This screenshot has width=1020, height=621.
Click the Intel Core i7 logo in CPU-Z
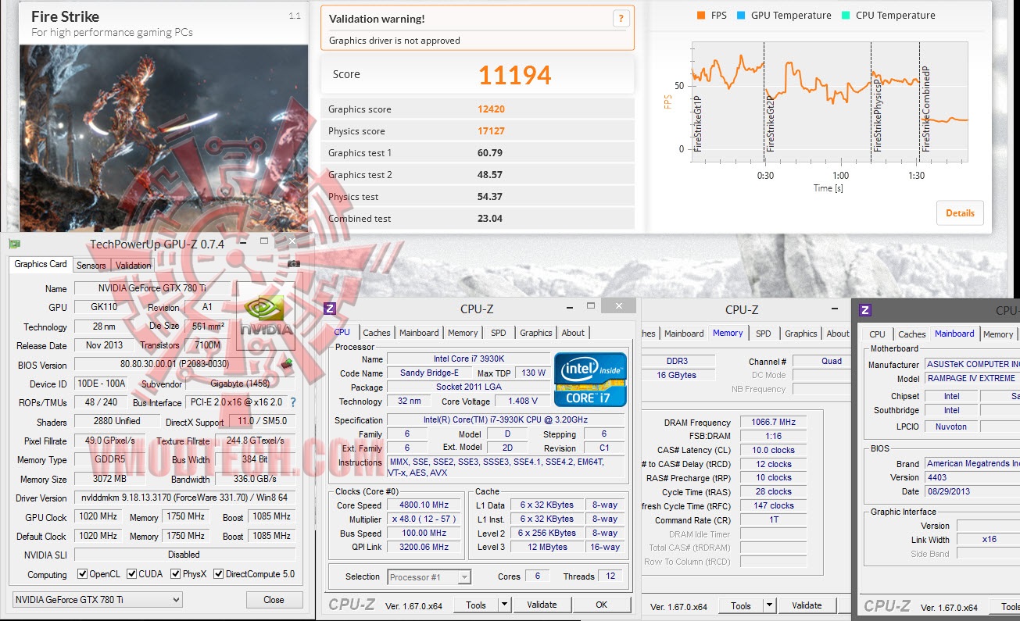[590, 380]
